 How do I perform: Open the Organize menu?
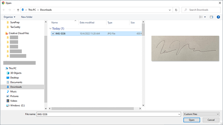[9, 17]
